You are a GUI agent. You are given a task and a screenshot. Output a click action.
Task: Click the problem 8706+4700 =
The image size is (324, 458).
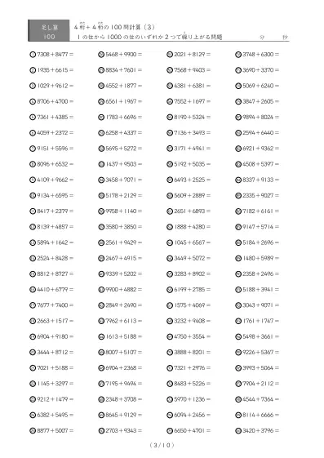[55, 101]
